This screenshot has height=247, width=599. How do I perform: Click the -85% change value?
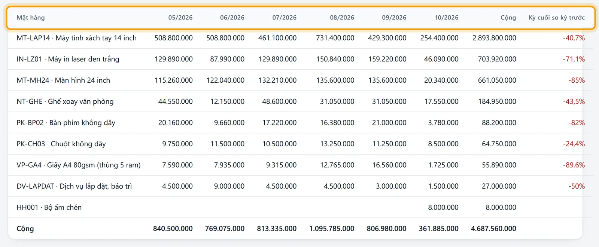(x=577, y=80)
